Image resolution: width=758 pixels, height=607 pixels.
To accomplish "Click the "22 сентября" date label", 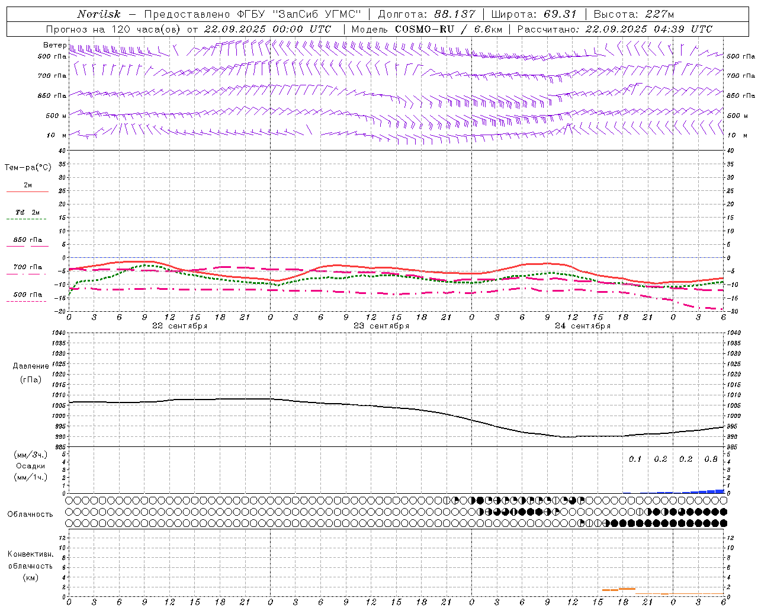I will (x=179, y=326).
